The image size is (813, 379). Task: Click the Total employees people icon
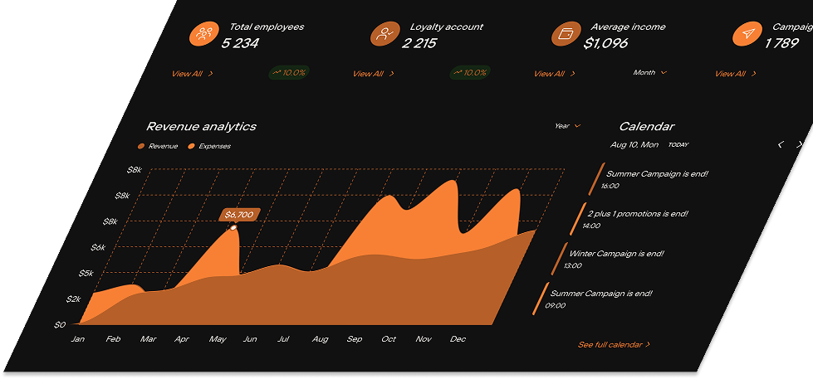[203, 35]
